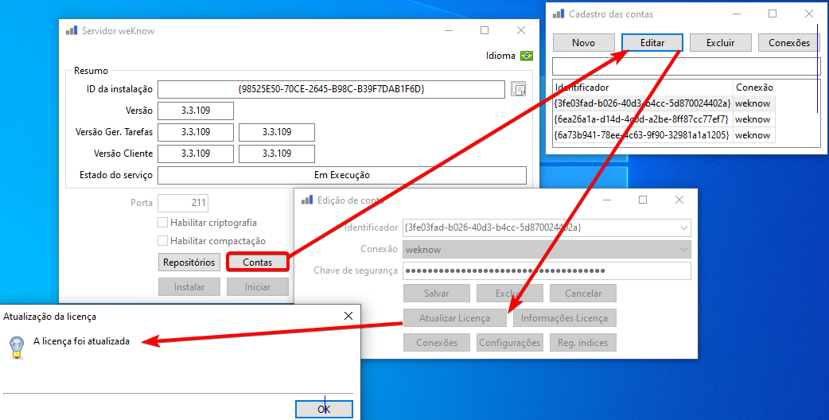Enable the Habilitar criptografia checkbox

click(x=163, y=223)
